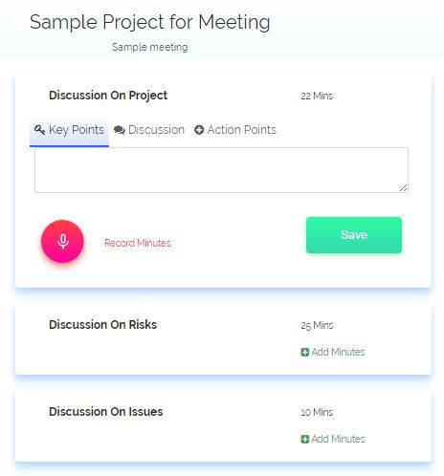The width and height of the screenshot is (444, 476).
Task: Focus the key points text area
Action: click(221, 170)
